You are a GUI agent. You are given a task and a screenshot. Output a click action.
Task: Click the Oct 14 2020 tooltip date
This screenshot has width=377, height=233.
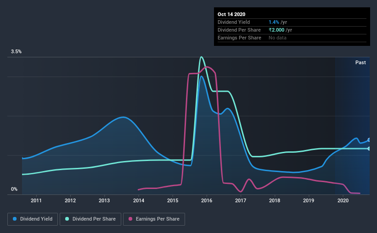click(231, 14)
